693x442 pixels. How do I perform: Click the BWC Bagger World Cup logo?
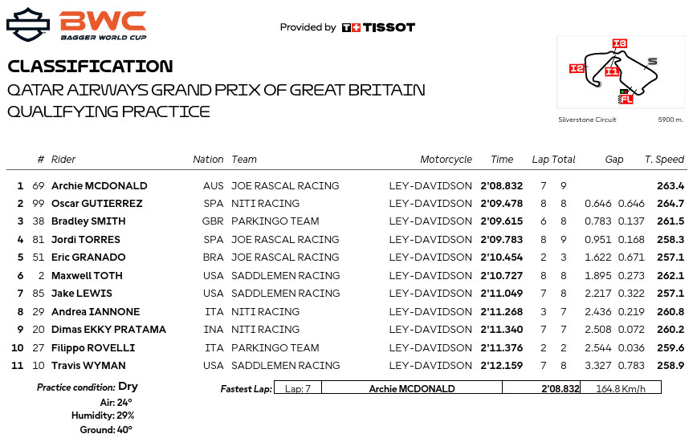[104, 25]
